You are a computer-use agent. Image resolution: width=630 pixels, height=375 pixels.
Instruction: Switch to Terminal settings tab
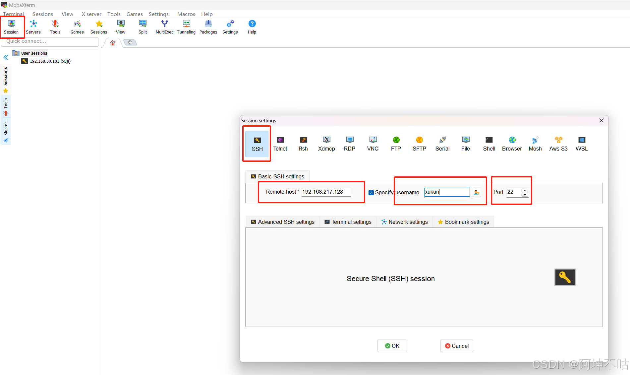tap(348, 222)
